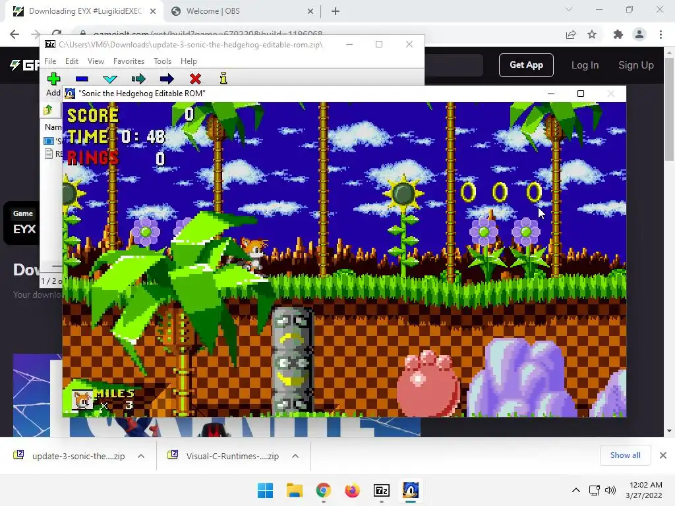Open the Windows Start menu
The image size is (675, 506).
tap(265, 490)
